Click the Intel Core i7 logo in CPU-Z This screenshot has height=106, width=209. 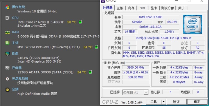(193, 24)
